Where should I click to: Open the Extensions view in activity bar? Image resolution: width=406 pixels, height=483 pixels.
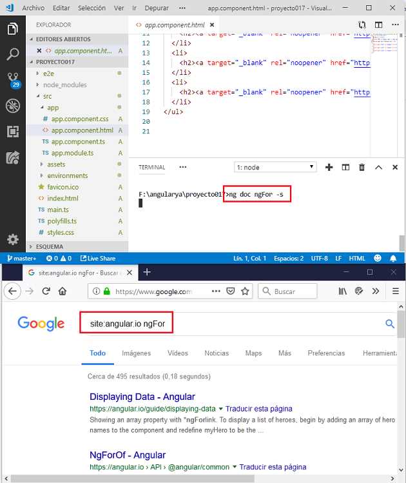(x=13, y=132)
